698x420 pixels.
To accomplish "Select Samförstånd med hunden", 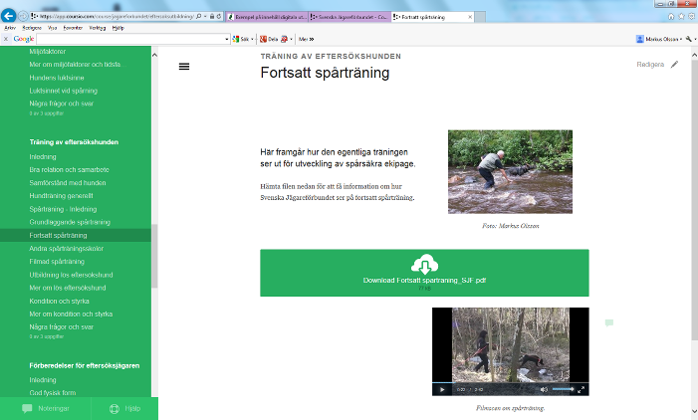I will coord(68,182).
